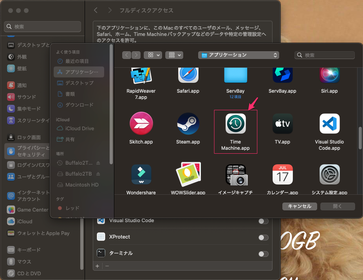
Task: Select Visual Studio Code.app icon
Action: point(329,124)
